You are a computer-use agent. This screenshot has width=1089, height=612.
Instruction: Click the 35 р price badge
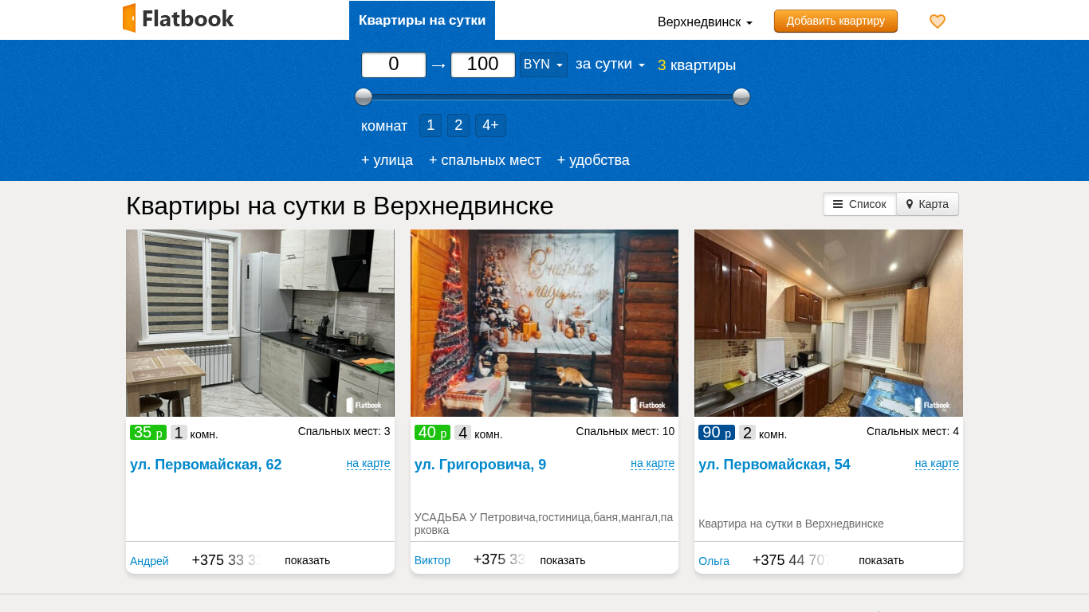click(x=148, y=433)
